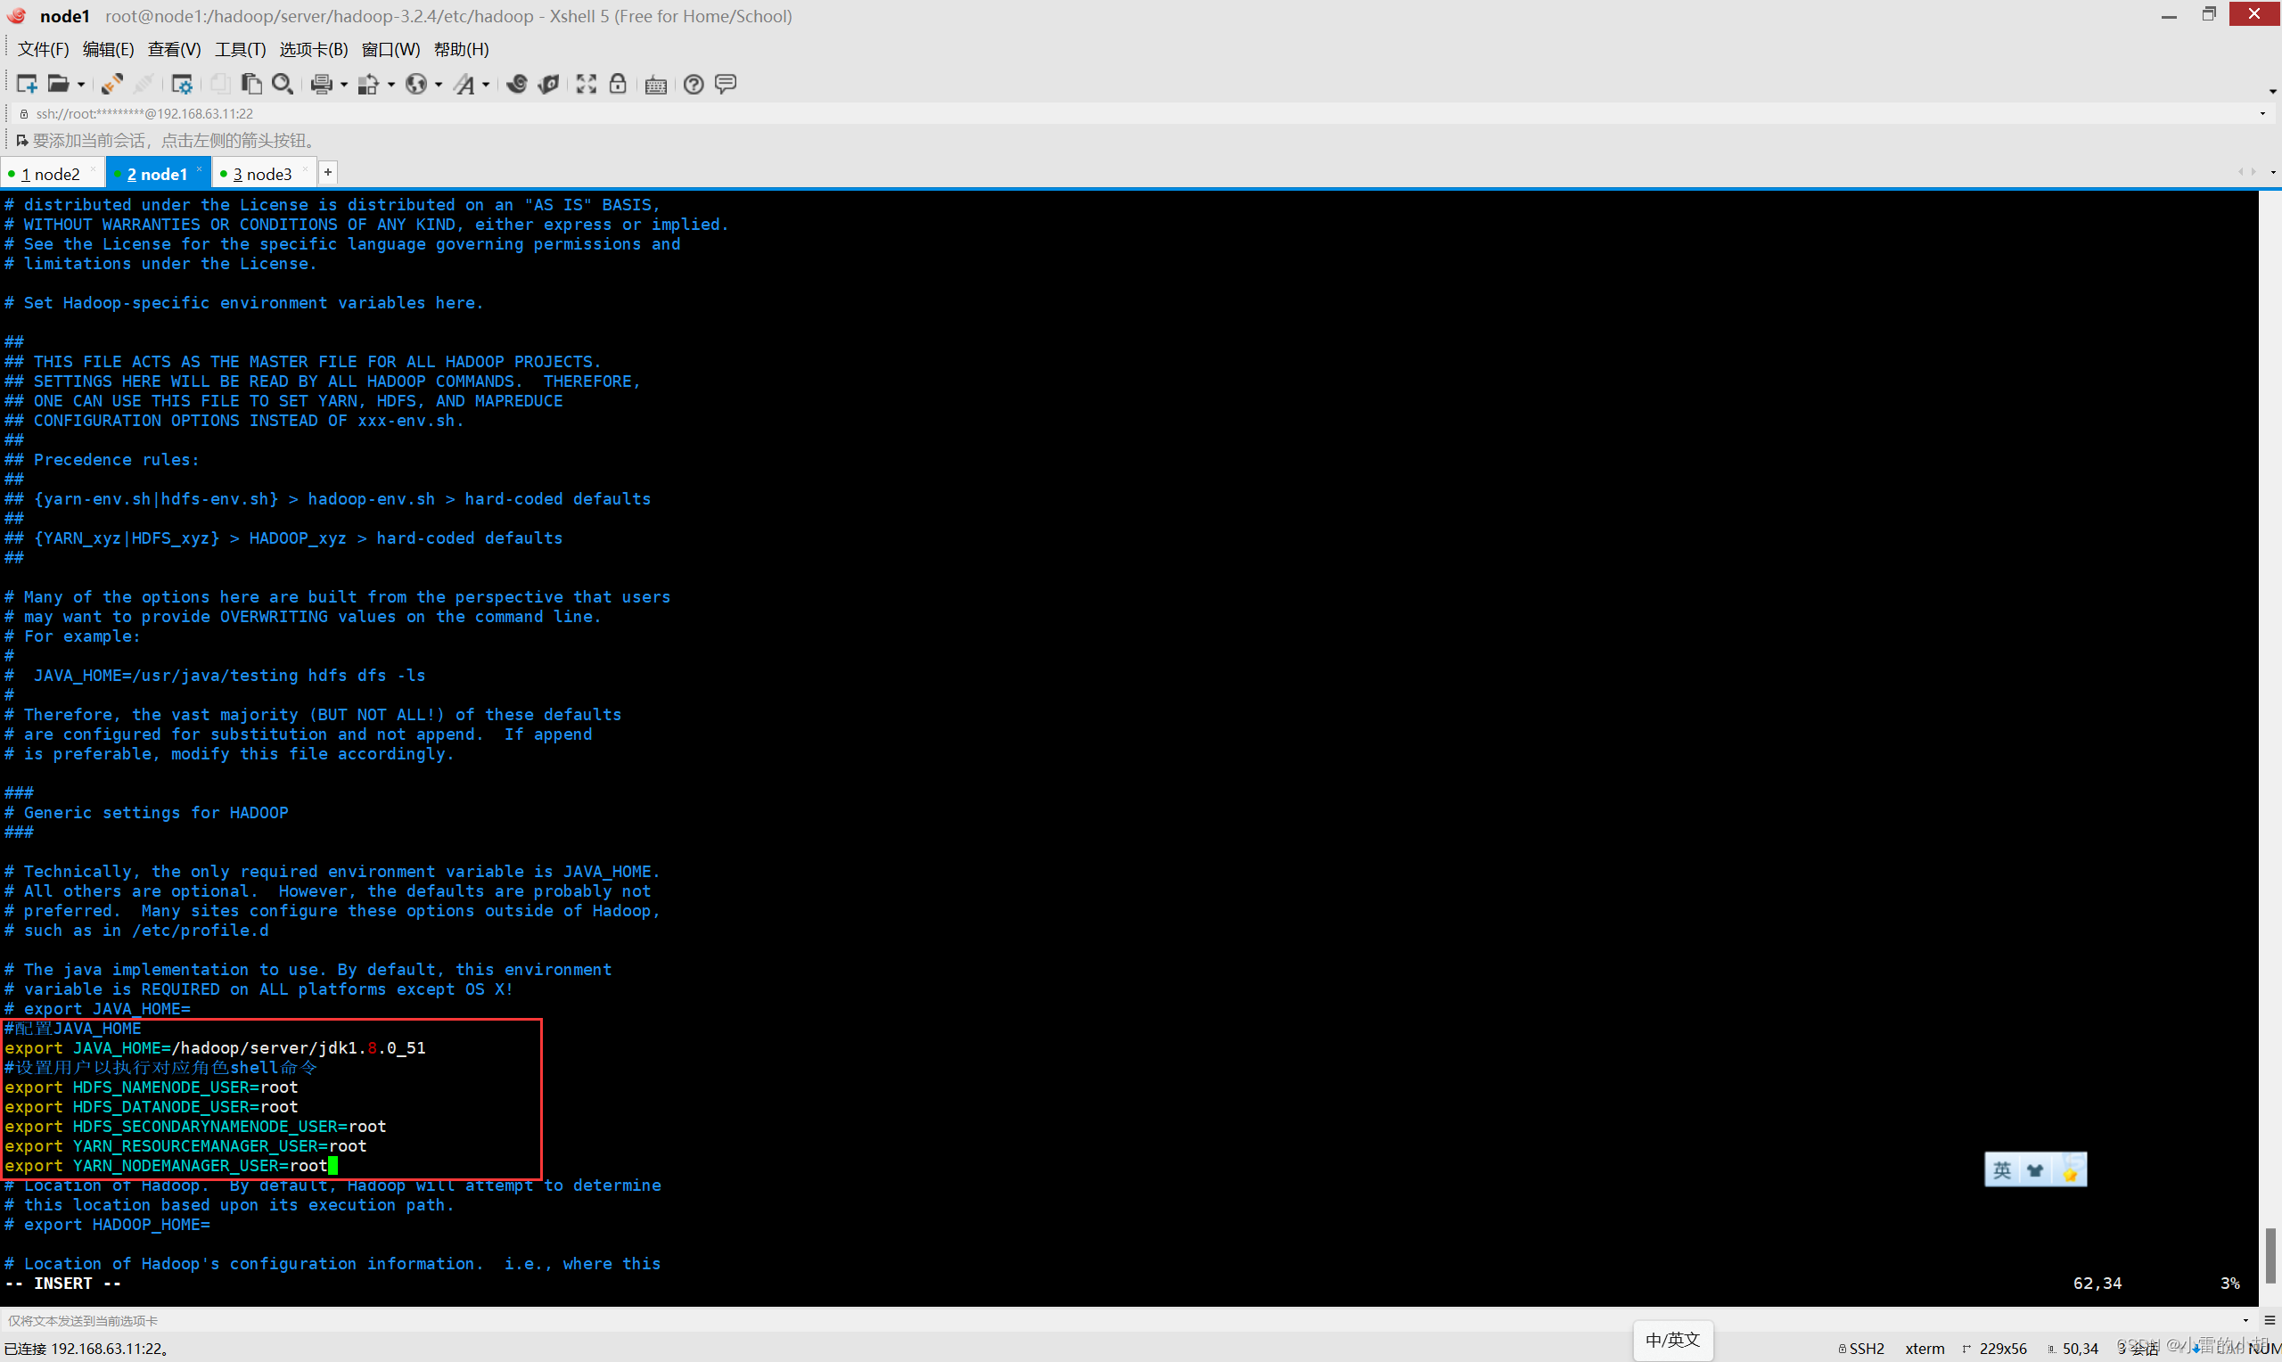The height and width of the screenshot is (1362, 2282).
Task: Switch to the node2 tab
Action: tap(51, 174)
